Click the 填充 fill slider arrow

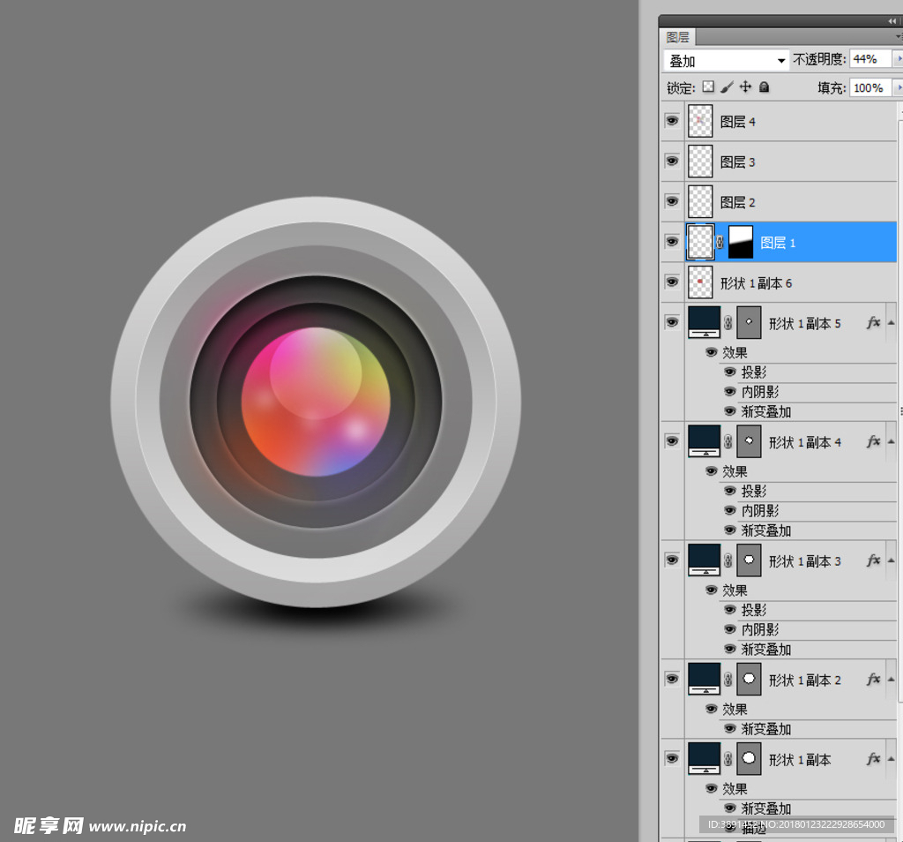point(898,88)
